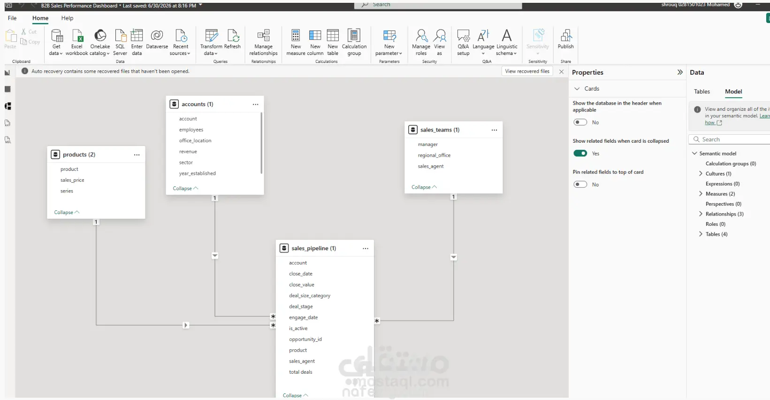
Task: Create a New measure
Action: [296, 42]
